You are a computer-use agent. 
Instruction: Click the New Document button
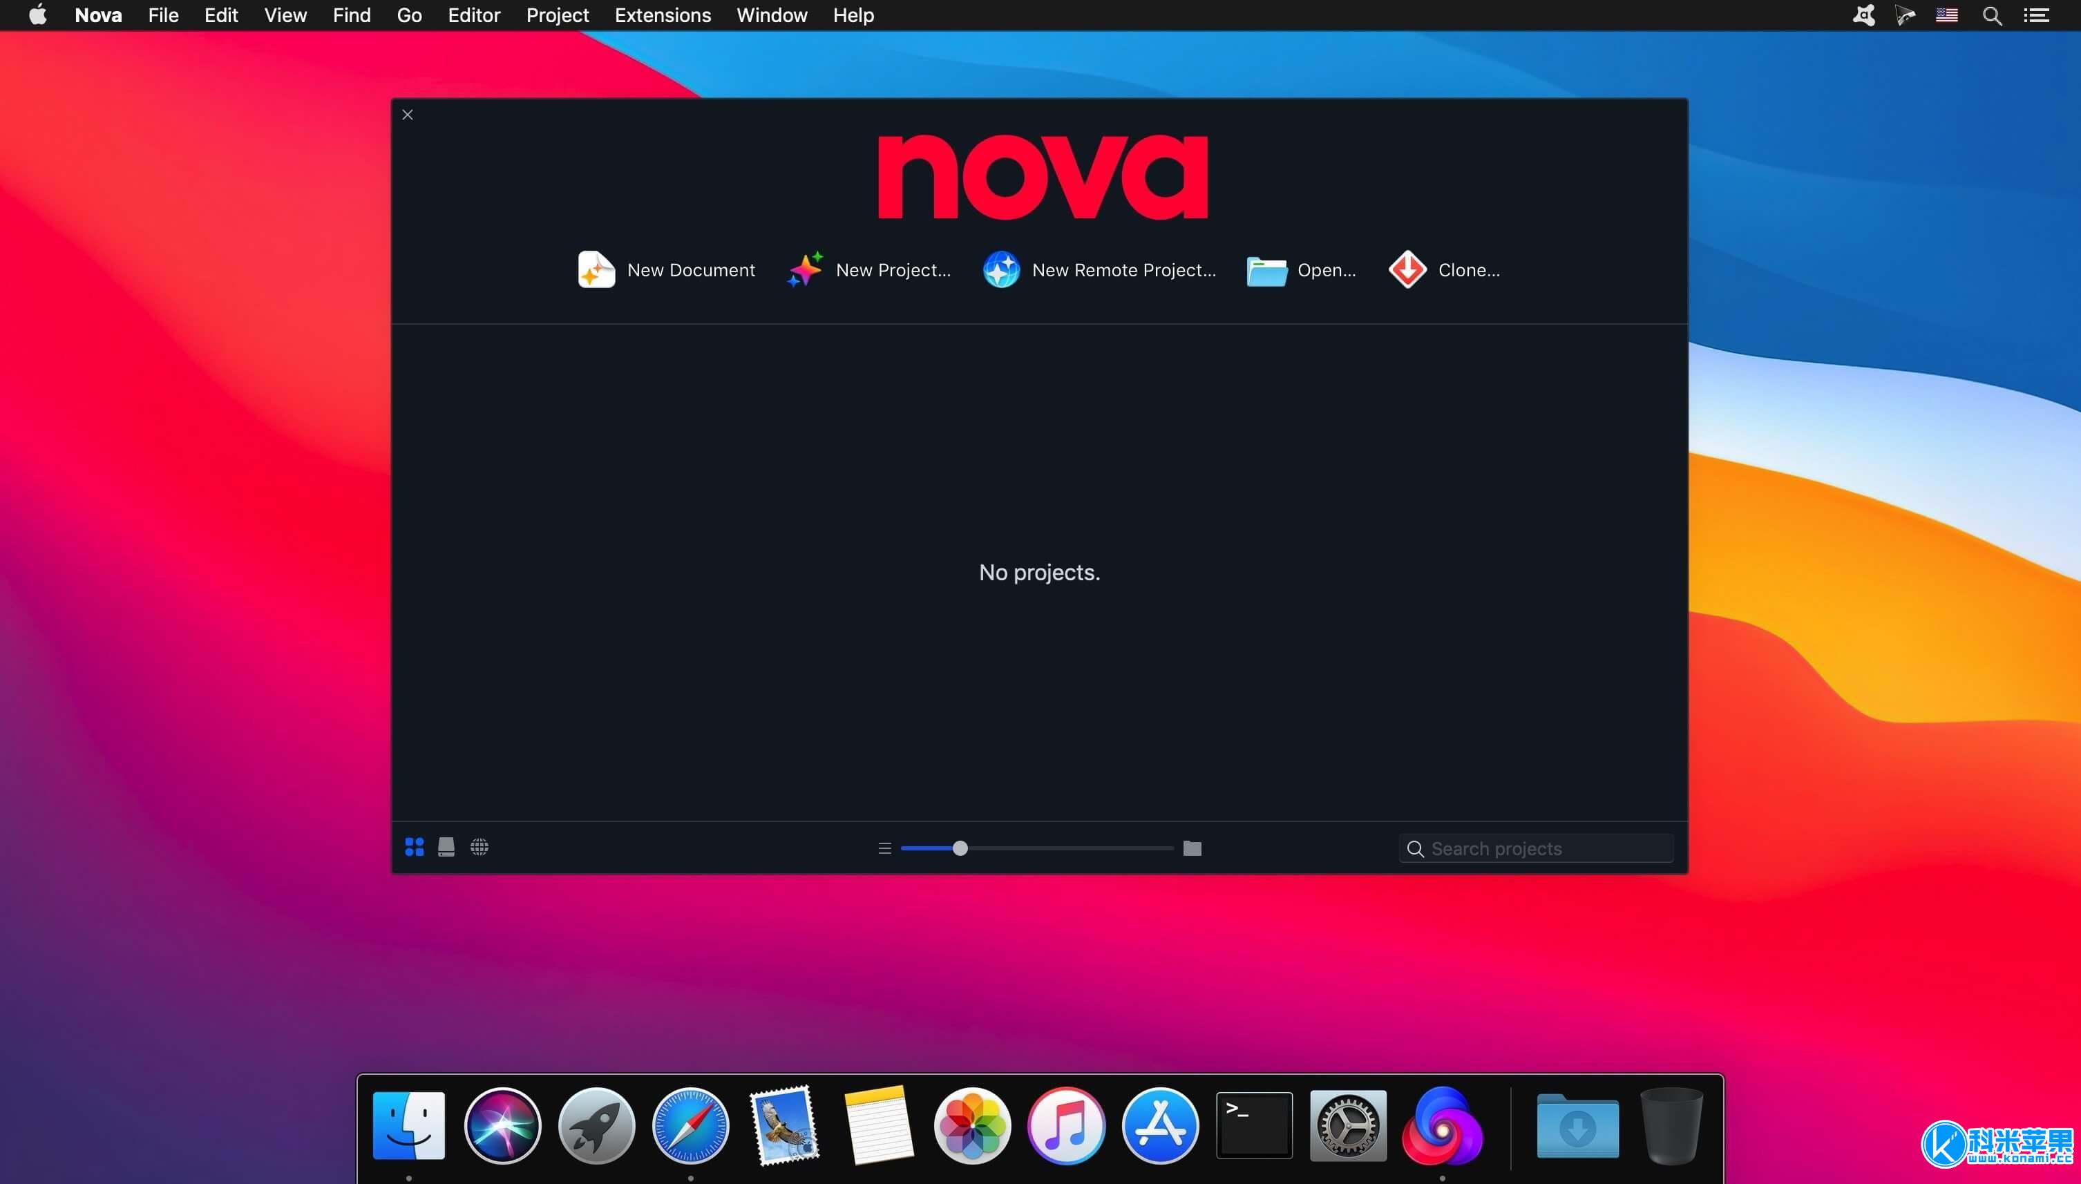(x=666, y=270)
